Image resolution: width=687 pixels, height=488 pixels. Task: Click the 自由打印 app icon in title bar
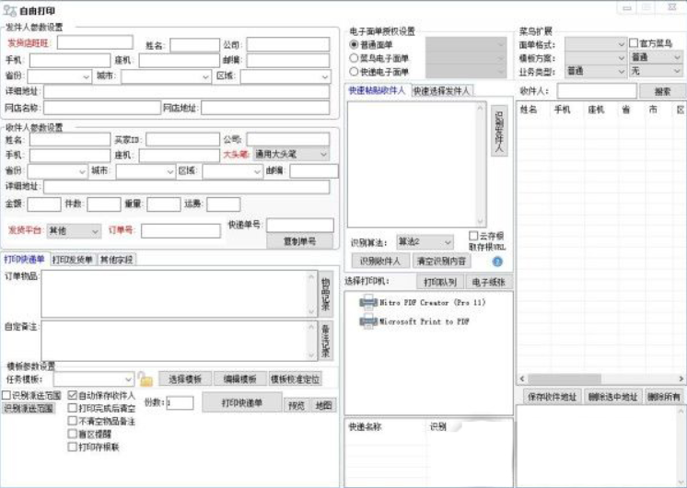[x=9, y=10]
